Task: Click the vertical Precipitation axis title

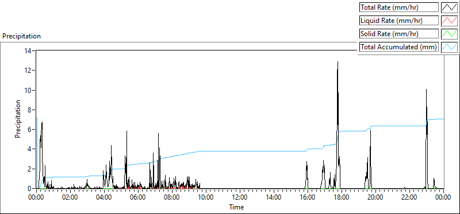Action: (18, 119)
